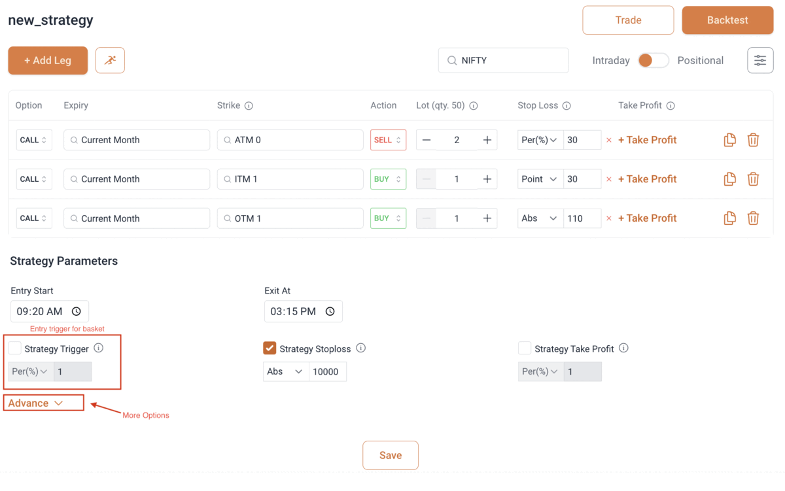The height and width of the screenshot is (491, 785).
Task: Open the settings sliders icon near Positional
Action: (x=760, y=60)
